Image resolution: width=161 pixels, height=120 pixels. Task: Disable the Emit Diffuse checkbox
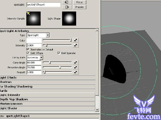pyautogui.click(x=28, y=53)
